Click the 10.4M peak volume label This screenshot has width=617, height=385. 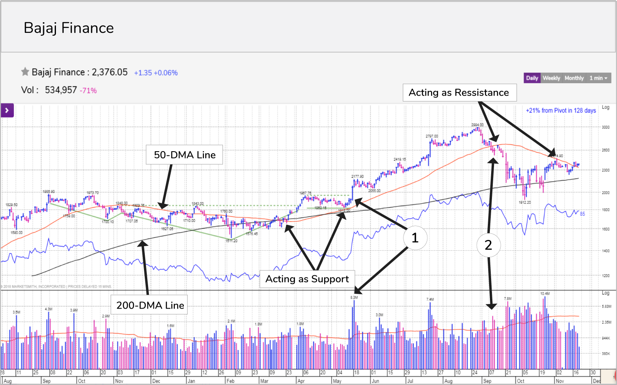[545, 294]
